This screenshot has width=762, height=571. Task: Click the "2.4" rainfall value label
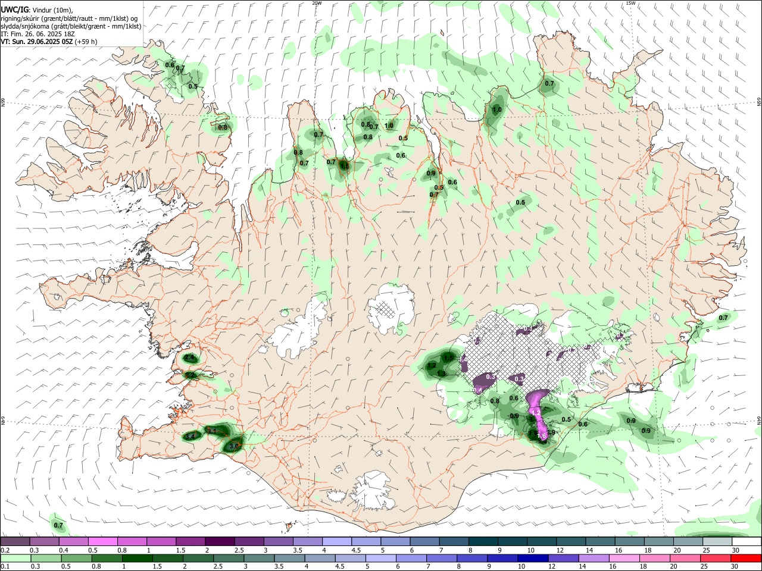(189, 357)
